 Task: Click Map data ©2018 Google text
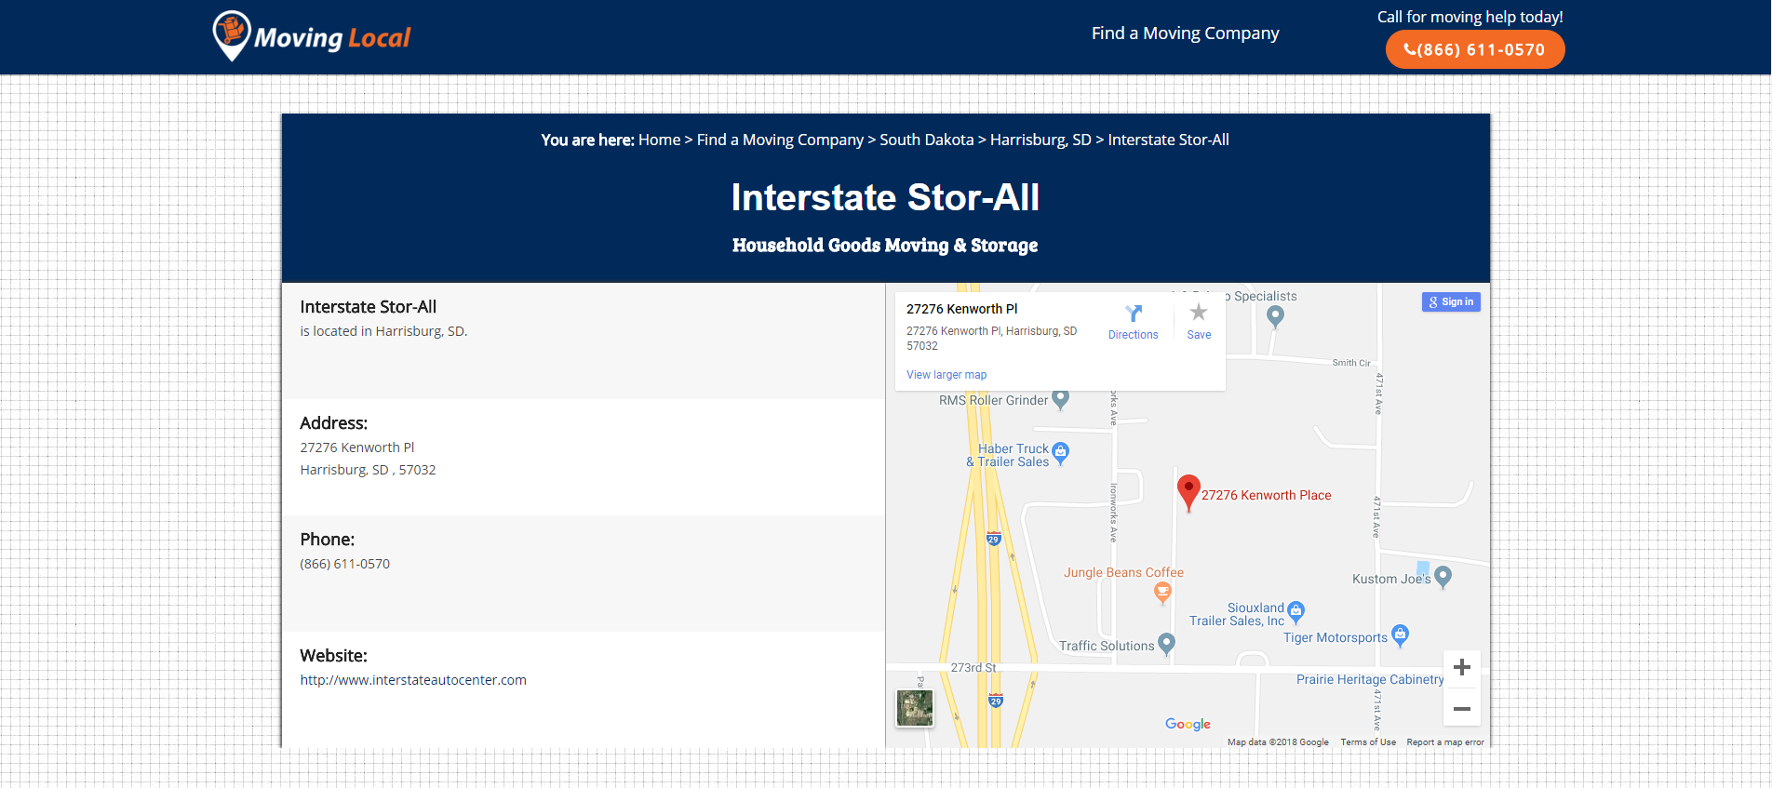(x=1278, y=742)
